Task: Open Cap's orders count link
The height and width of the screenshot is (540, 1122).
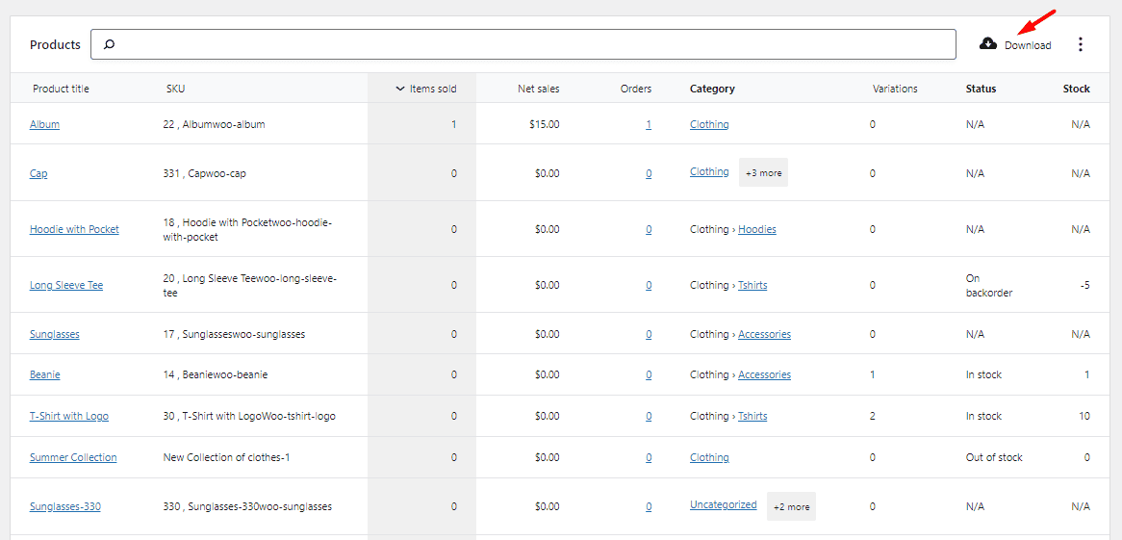Action: point(649,173)
